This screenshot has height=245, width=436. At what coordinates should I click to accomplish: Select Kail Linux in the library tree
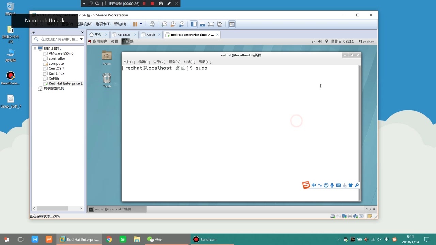tap(57, 73)
